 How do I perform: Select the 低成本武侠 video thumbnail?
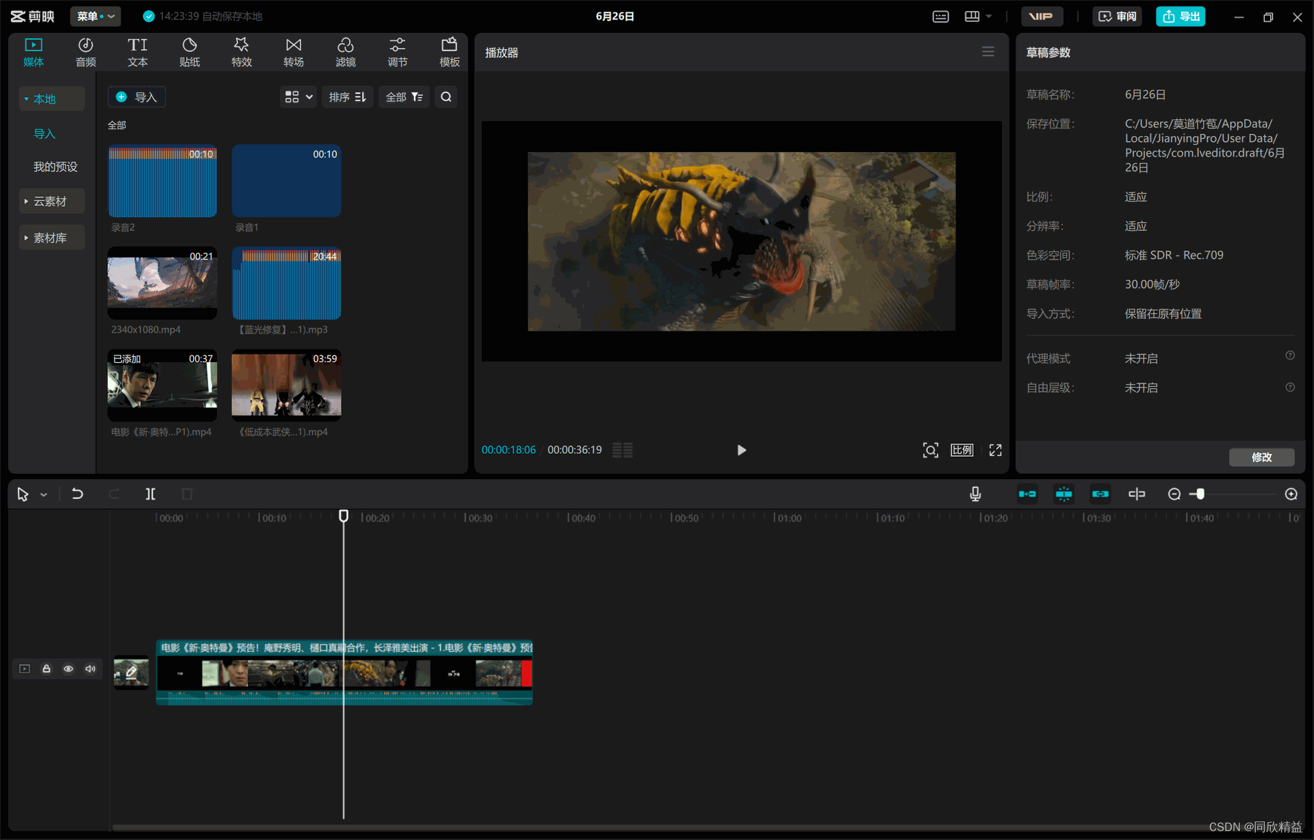coord(286,385)
